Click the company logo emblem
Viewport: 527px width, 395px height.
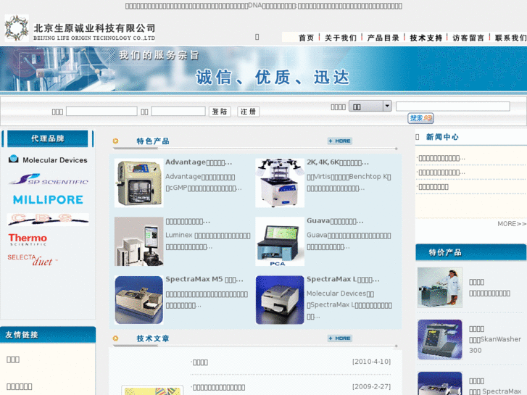point(17,28)
